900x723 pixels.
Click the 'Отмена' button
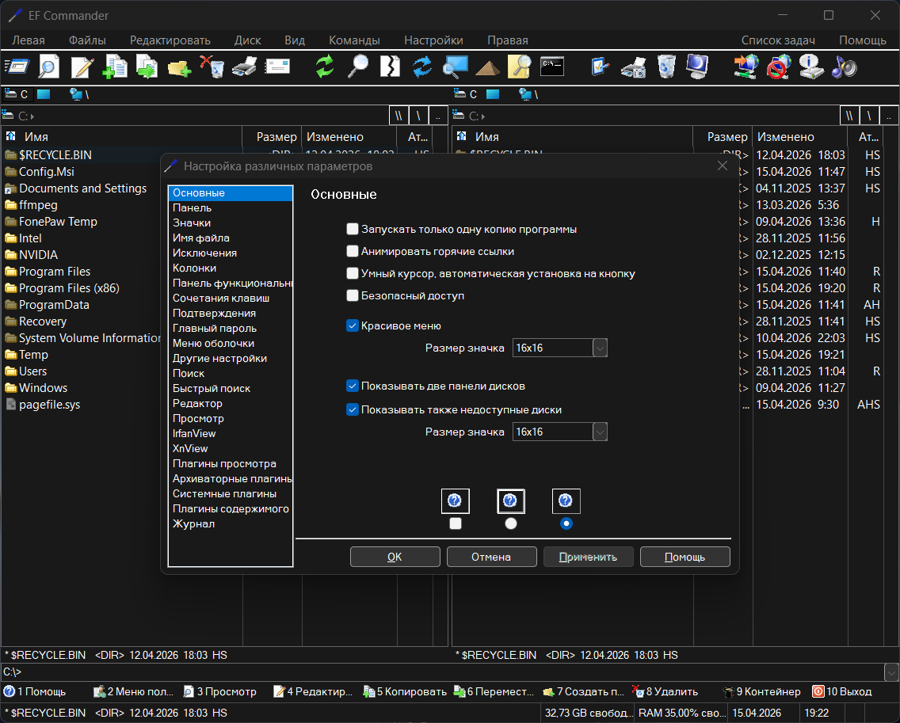point(491,557)
